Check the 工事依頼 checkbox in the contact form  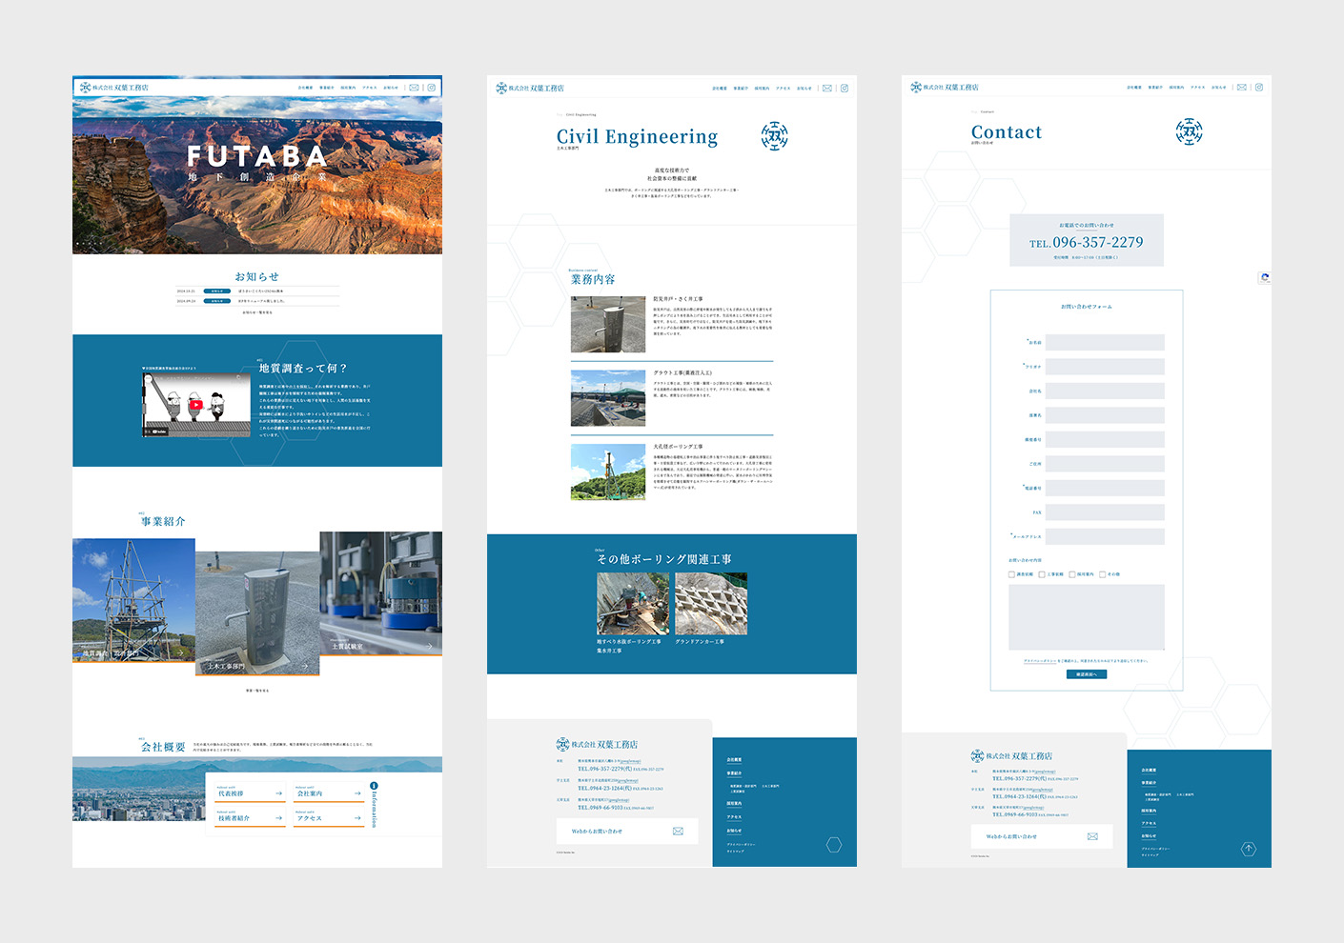click(1042, 574)
